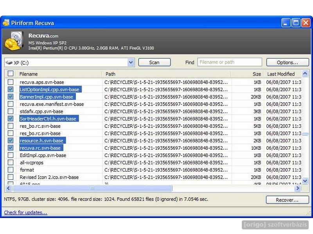Uncheck the recuva.rc.svn-base checkbox

(x=11, y=148)
